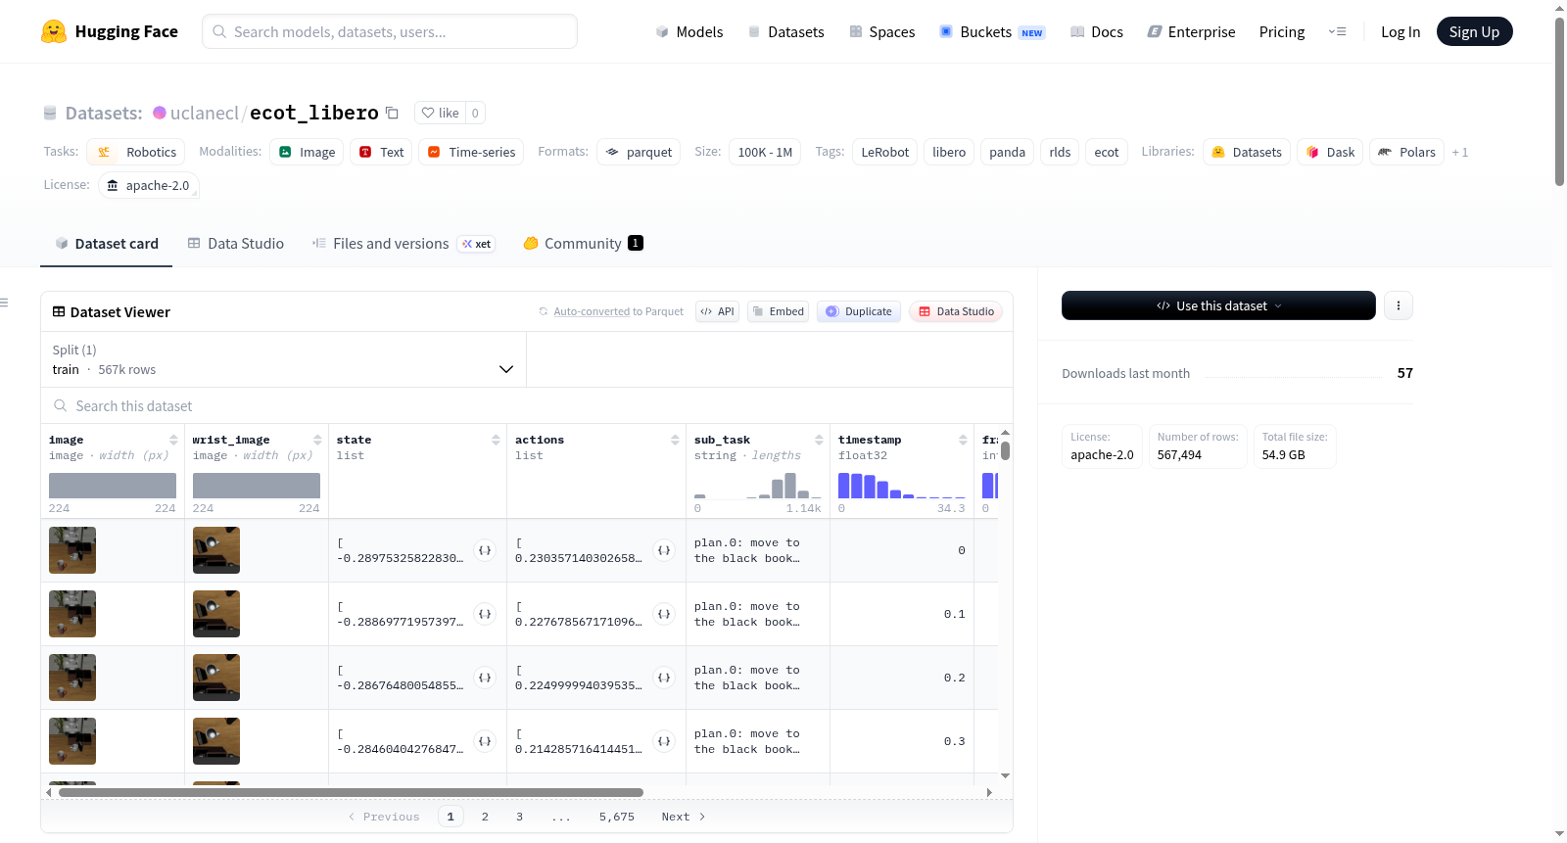
Task: Click the Embed button
Action: click(778, 311)
